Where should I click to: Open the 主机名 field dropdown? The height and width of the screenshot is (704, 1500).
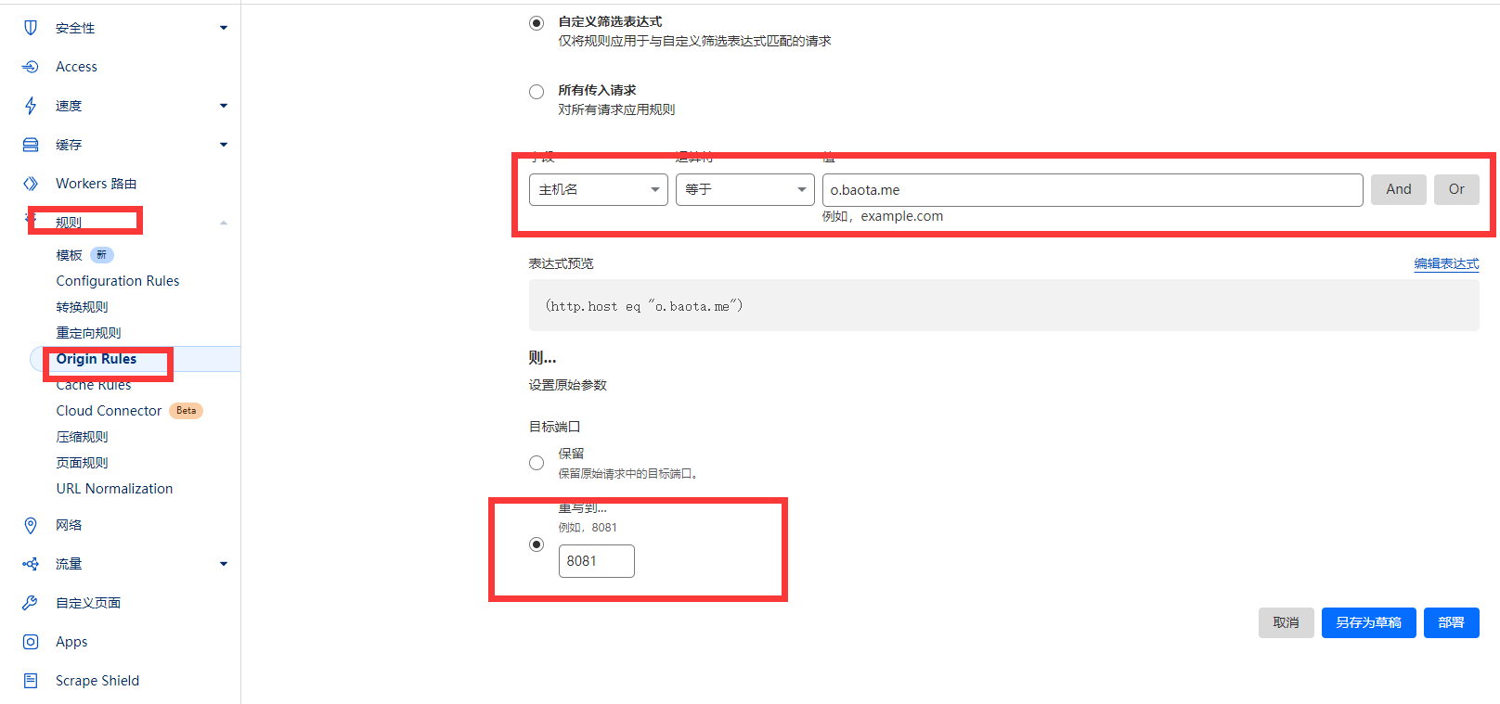(x=598, y=189)
